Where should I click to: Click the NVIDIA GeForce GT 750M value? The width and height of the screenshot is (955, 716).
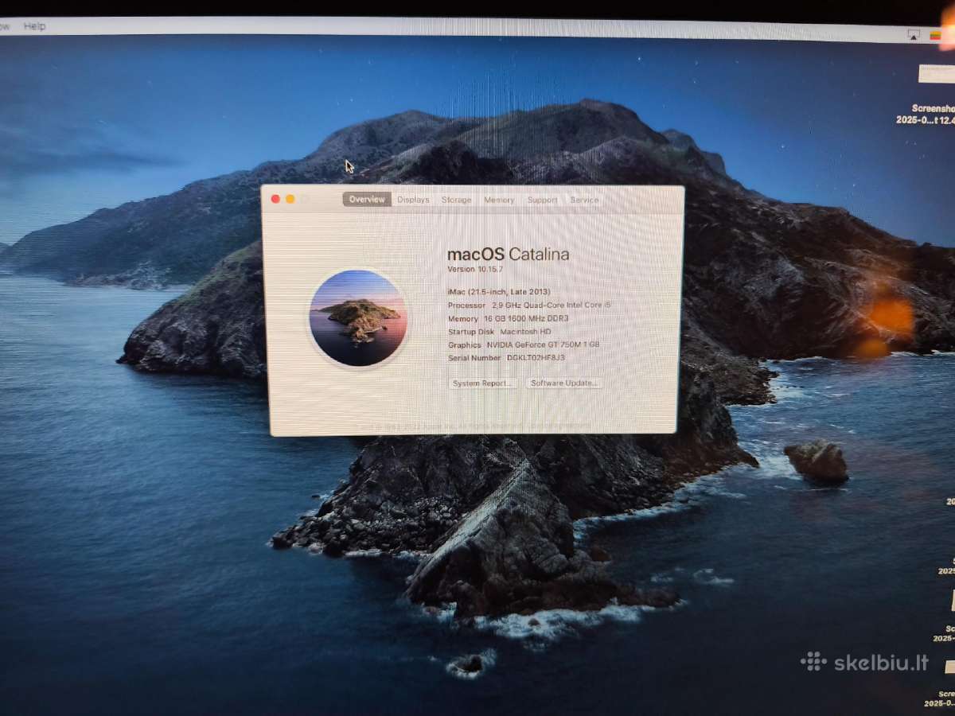pos(543,344)
